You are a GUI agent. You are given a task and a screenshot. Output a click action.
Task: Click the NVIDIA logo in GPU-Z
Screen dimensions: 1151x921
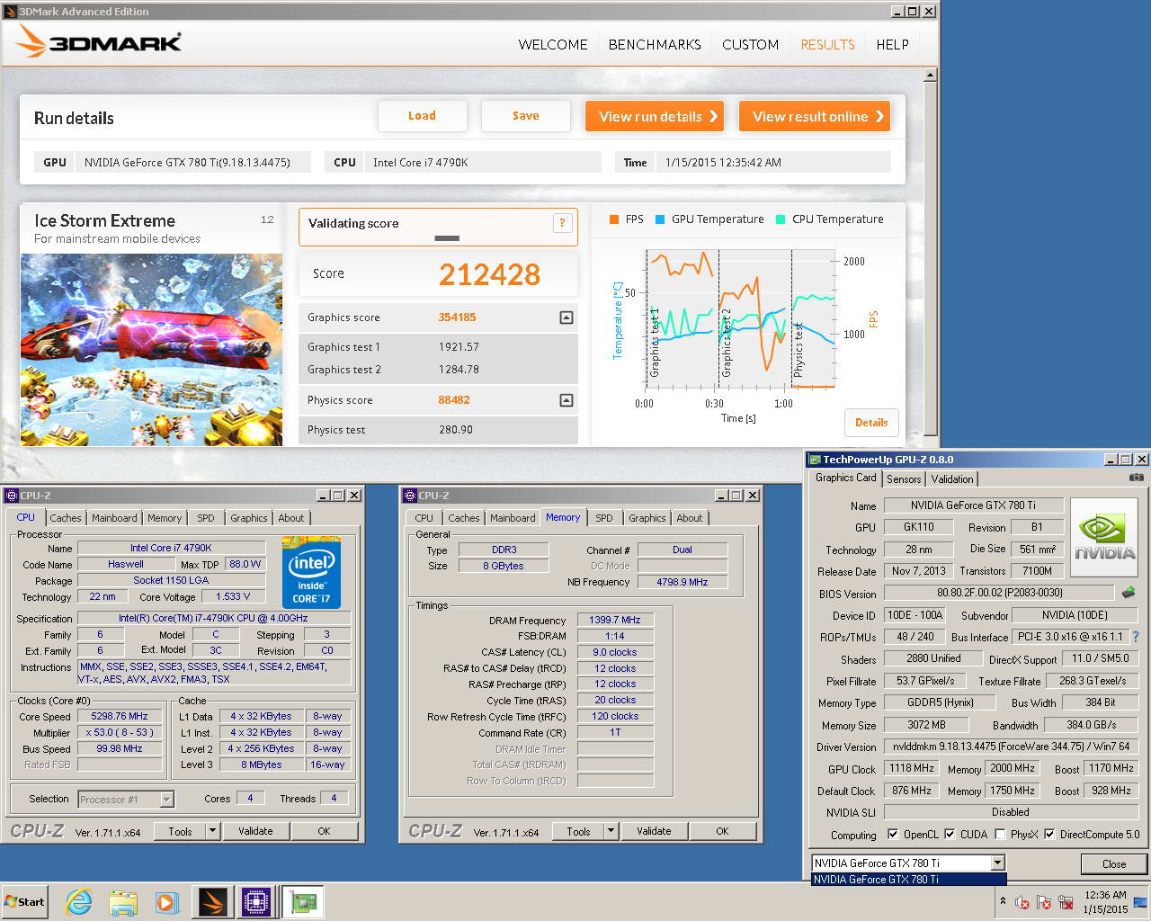[1104, 536]
